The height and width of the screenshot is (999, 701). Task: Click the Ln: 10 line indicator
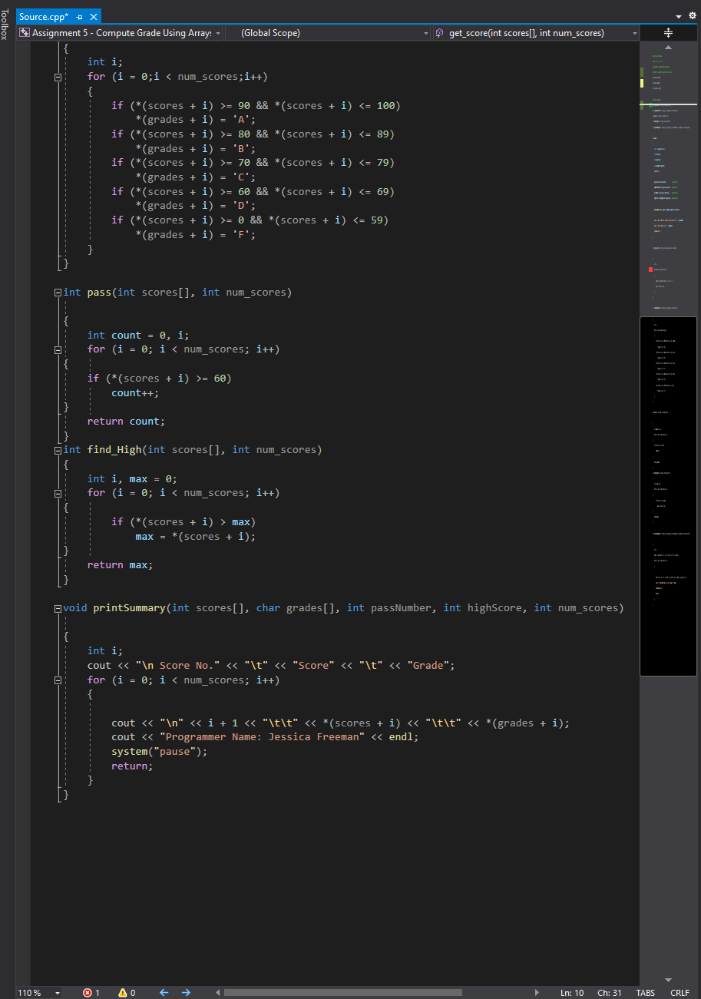[x=572, y=993]
